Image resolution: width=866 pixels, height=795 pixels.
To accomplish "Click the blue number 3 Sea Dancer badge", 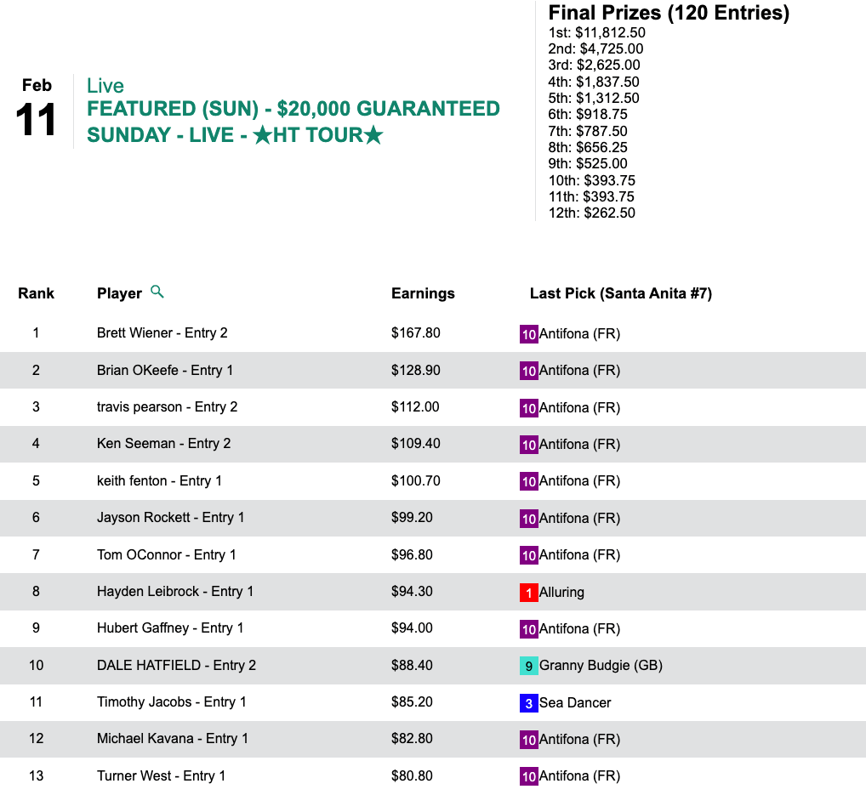I will [x=528, y=703].
